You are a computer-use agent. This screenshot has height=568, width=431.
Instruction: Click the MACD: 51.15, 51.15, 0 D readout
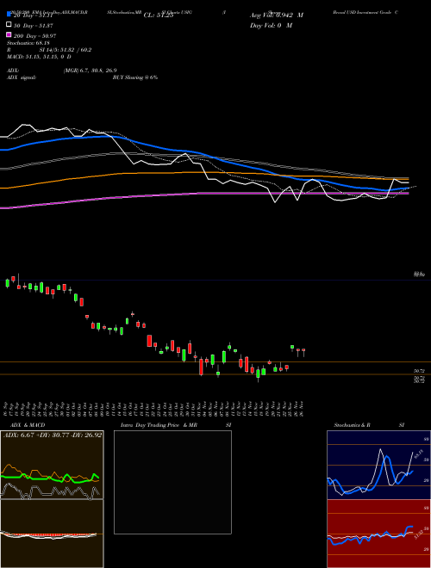39,57
